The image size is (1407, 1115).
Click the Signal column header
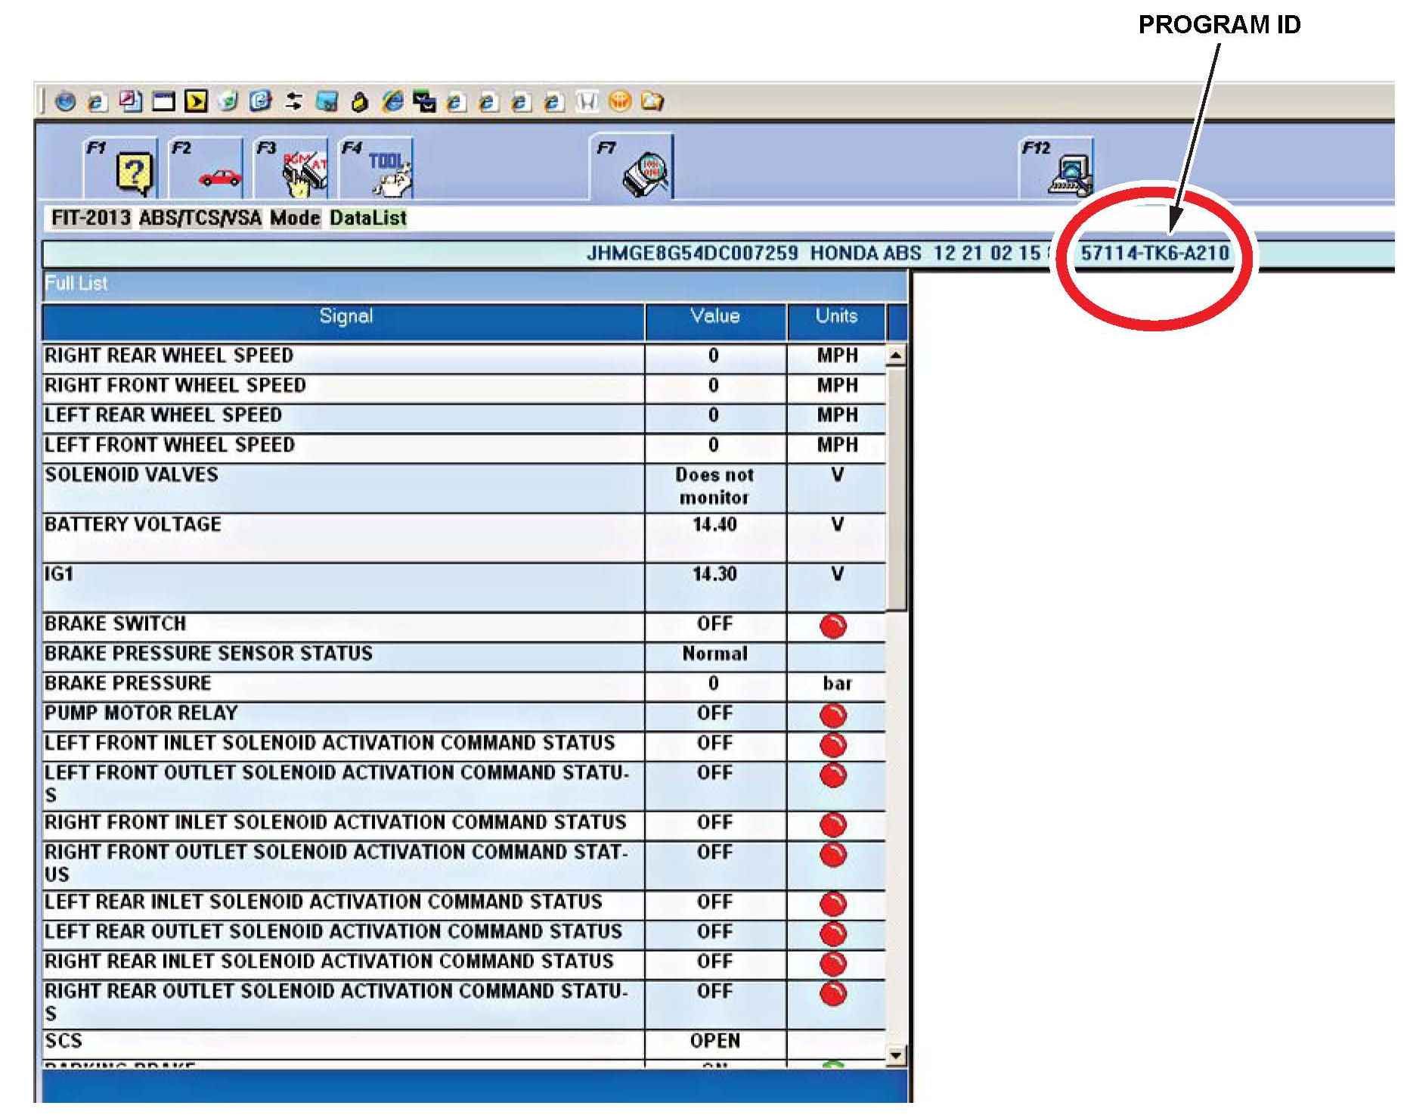(x=345, y=317)
